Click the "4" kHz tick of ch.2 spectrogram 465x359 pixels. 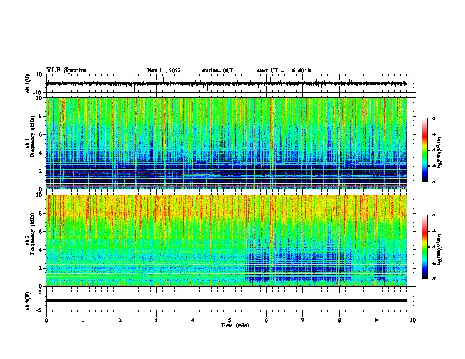[x=41, y=250]
